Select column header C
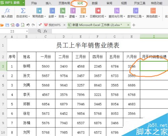Viewport: 168px width, 136px height. (x=46, y=37)
